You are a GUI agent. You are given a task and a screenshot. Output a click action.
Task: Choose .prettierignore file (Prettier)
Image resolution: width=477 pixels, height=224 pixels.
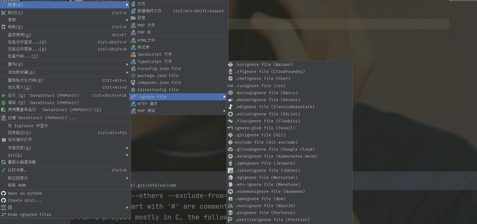coord(290,220)
